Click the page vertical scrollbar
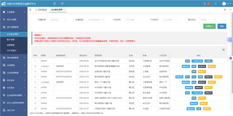 [x=232, y=53]
